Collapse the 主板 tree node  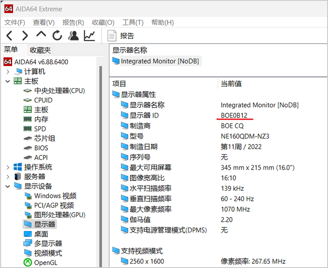pyautogui.click(x=8, y=81)
